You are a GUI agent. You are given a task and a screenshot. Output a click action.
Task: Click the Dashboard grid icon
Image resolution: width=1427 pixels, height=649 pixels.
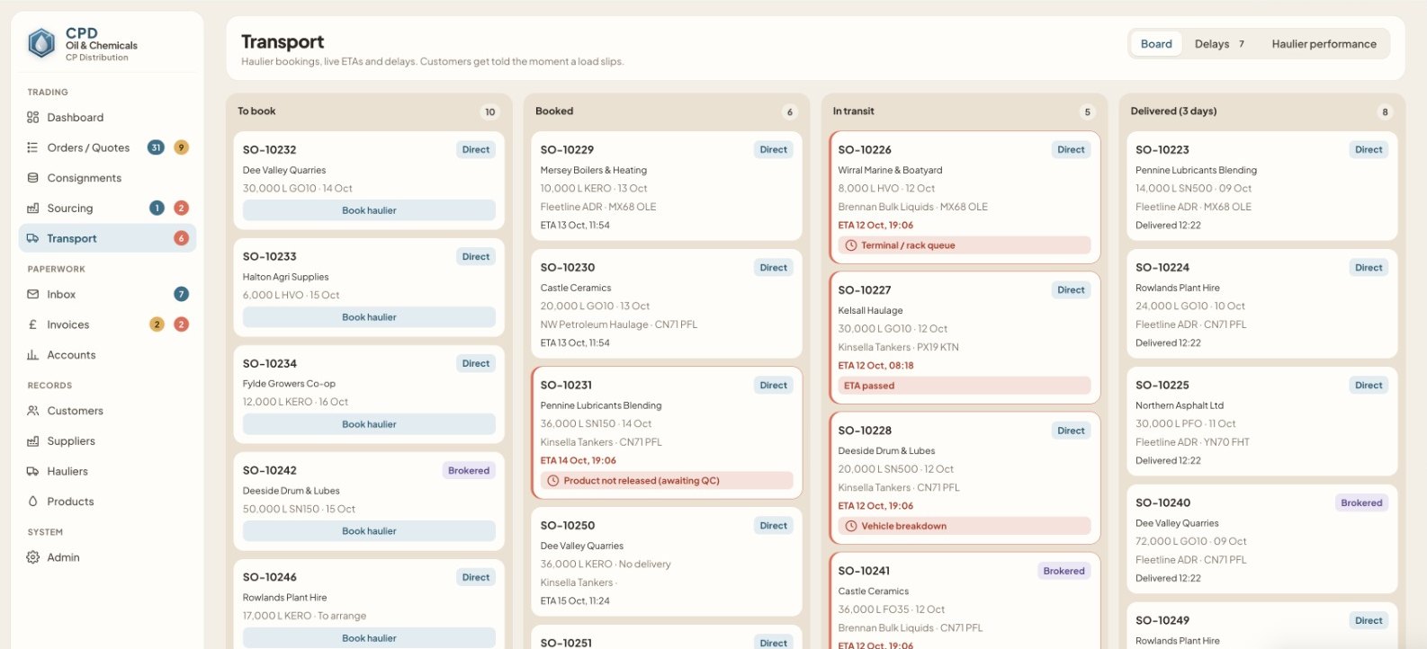pyautogui.click(x=32, y=117)
